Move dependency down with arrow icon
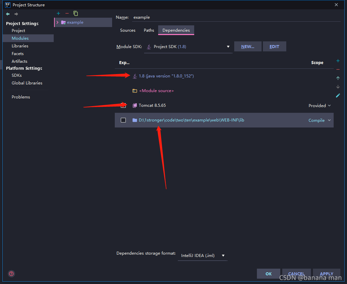Screen dimensions: 347x284 point(338,87)
